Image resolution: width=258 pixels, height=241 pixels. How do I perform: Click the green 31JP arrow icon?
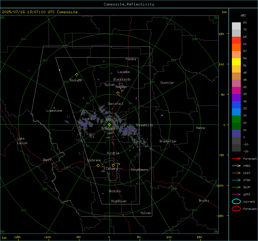pyautogui.click(x=236, y=187)
